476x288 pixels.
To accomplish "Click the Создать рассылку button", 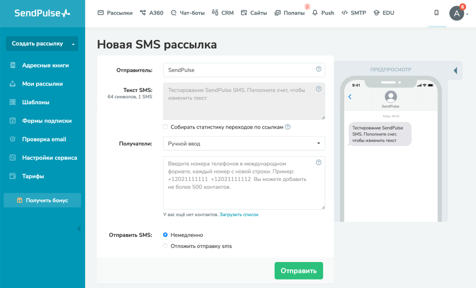I will (38, 43).
